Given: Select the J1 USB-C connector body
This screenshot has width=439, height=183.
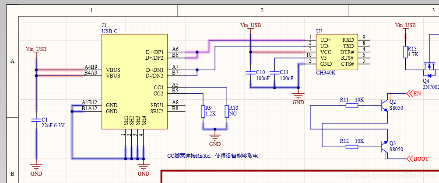Looking at the screenshot, I should point(134,81).
